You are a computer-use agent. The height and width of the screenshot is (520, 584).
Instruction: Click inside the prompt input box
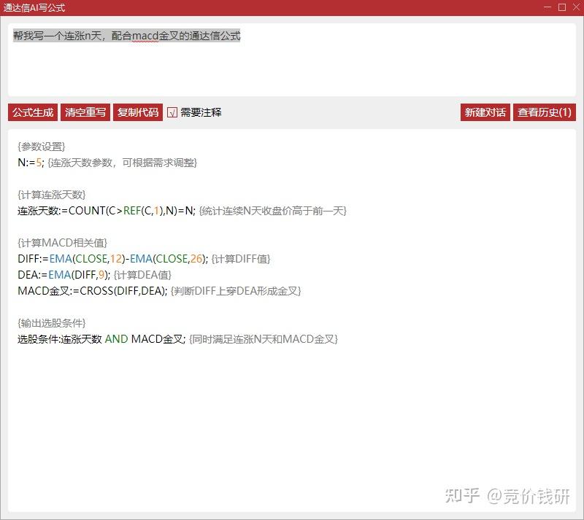click(x=291, y=60)
